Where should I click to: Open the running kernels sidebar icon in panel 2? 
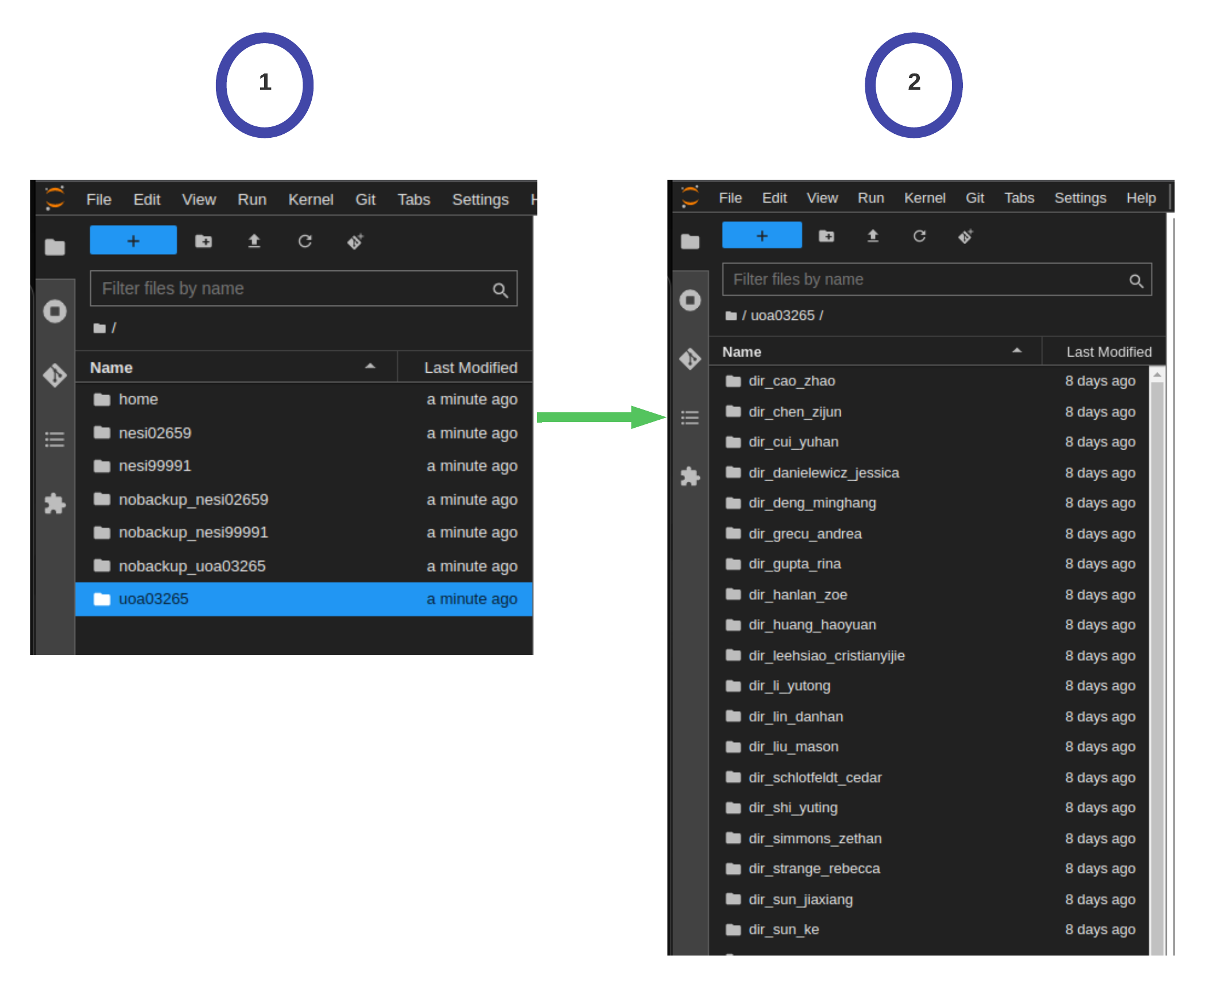690,300
